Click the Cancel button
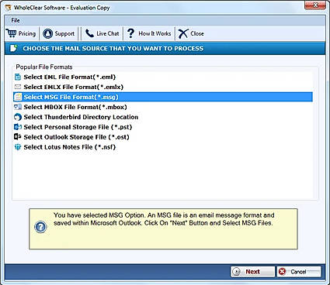330x285 pixels. click(299, 272)
